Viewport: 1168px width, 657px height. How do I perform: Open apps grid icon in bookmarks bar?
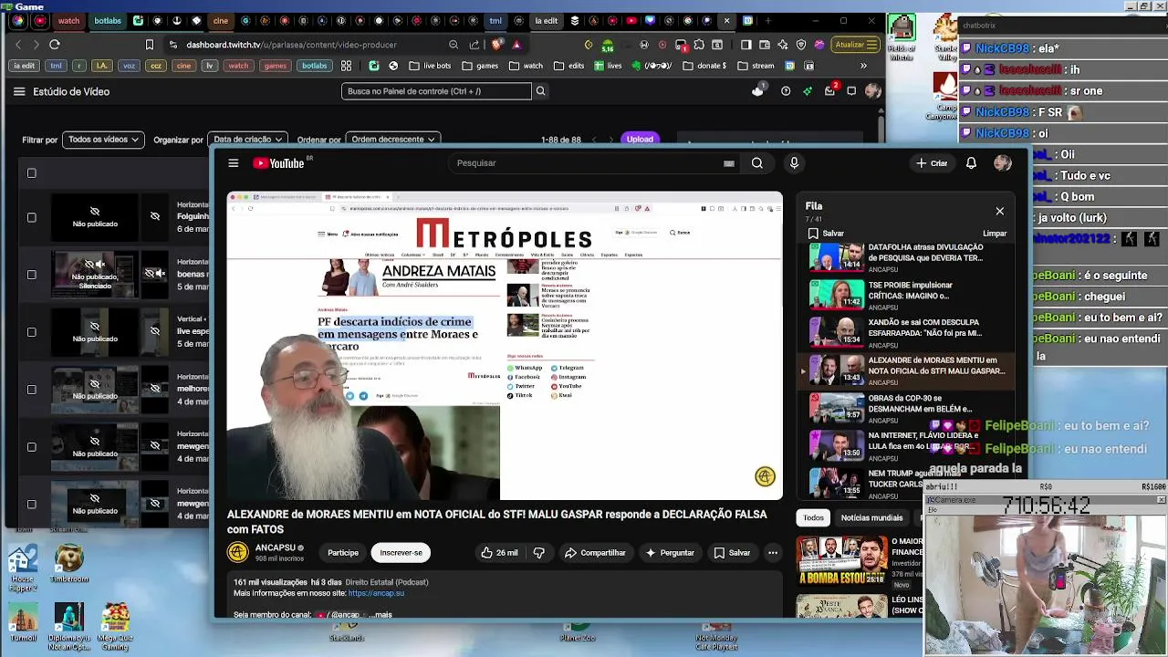tap(346, 66)
